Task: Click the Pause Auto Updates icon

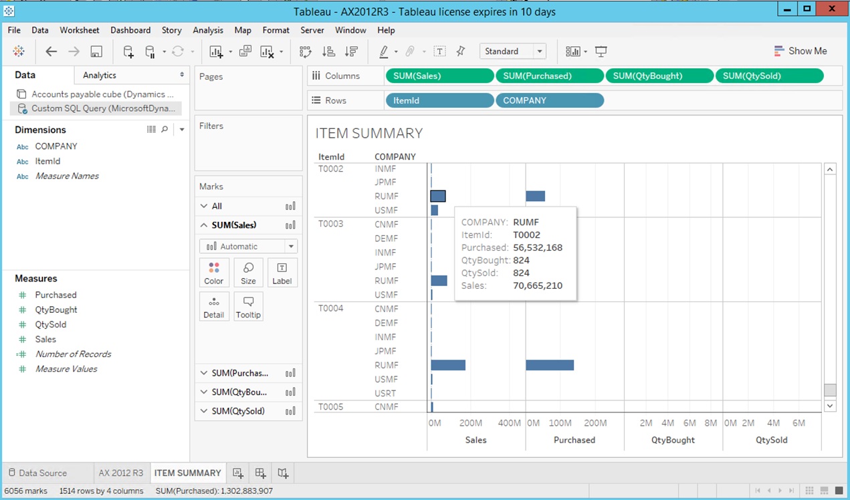Action: coord(150,51)
